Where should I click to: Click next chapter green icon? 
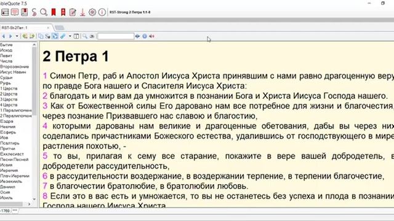tap(31, 36)
